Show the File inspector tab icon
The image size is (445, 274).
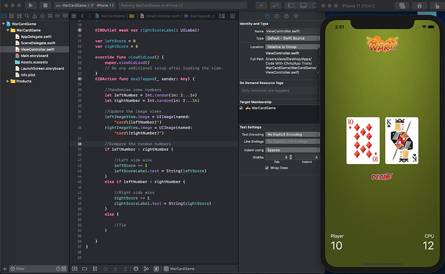pyautogui.click(x=266, y=15)
